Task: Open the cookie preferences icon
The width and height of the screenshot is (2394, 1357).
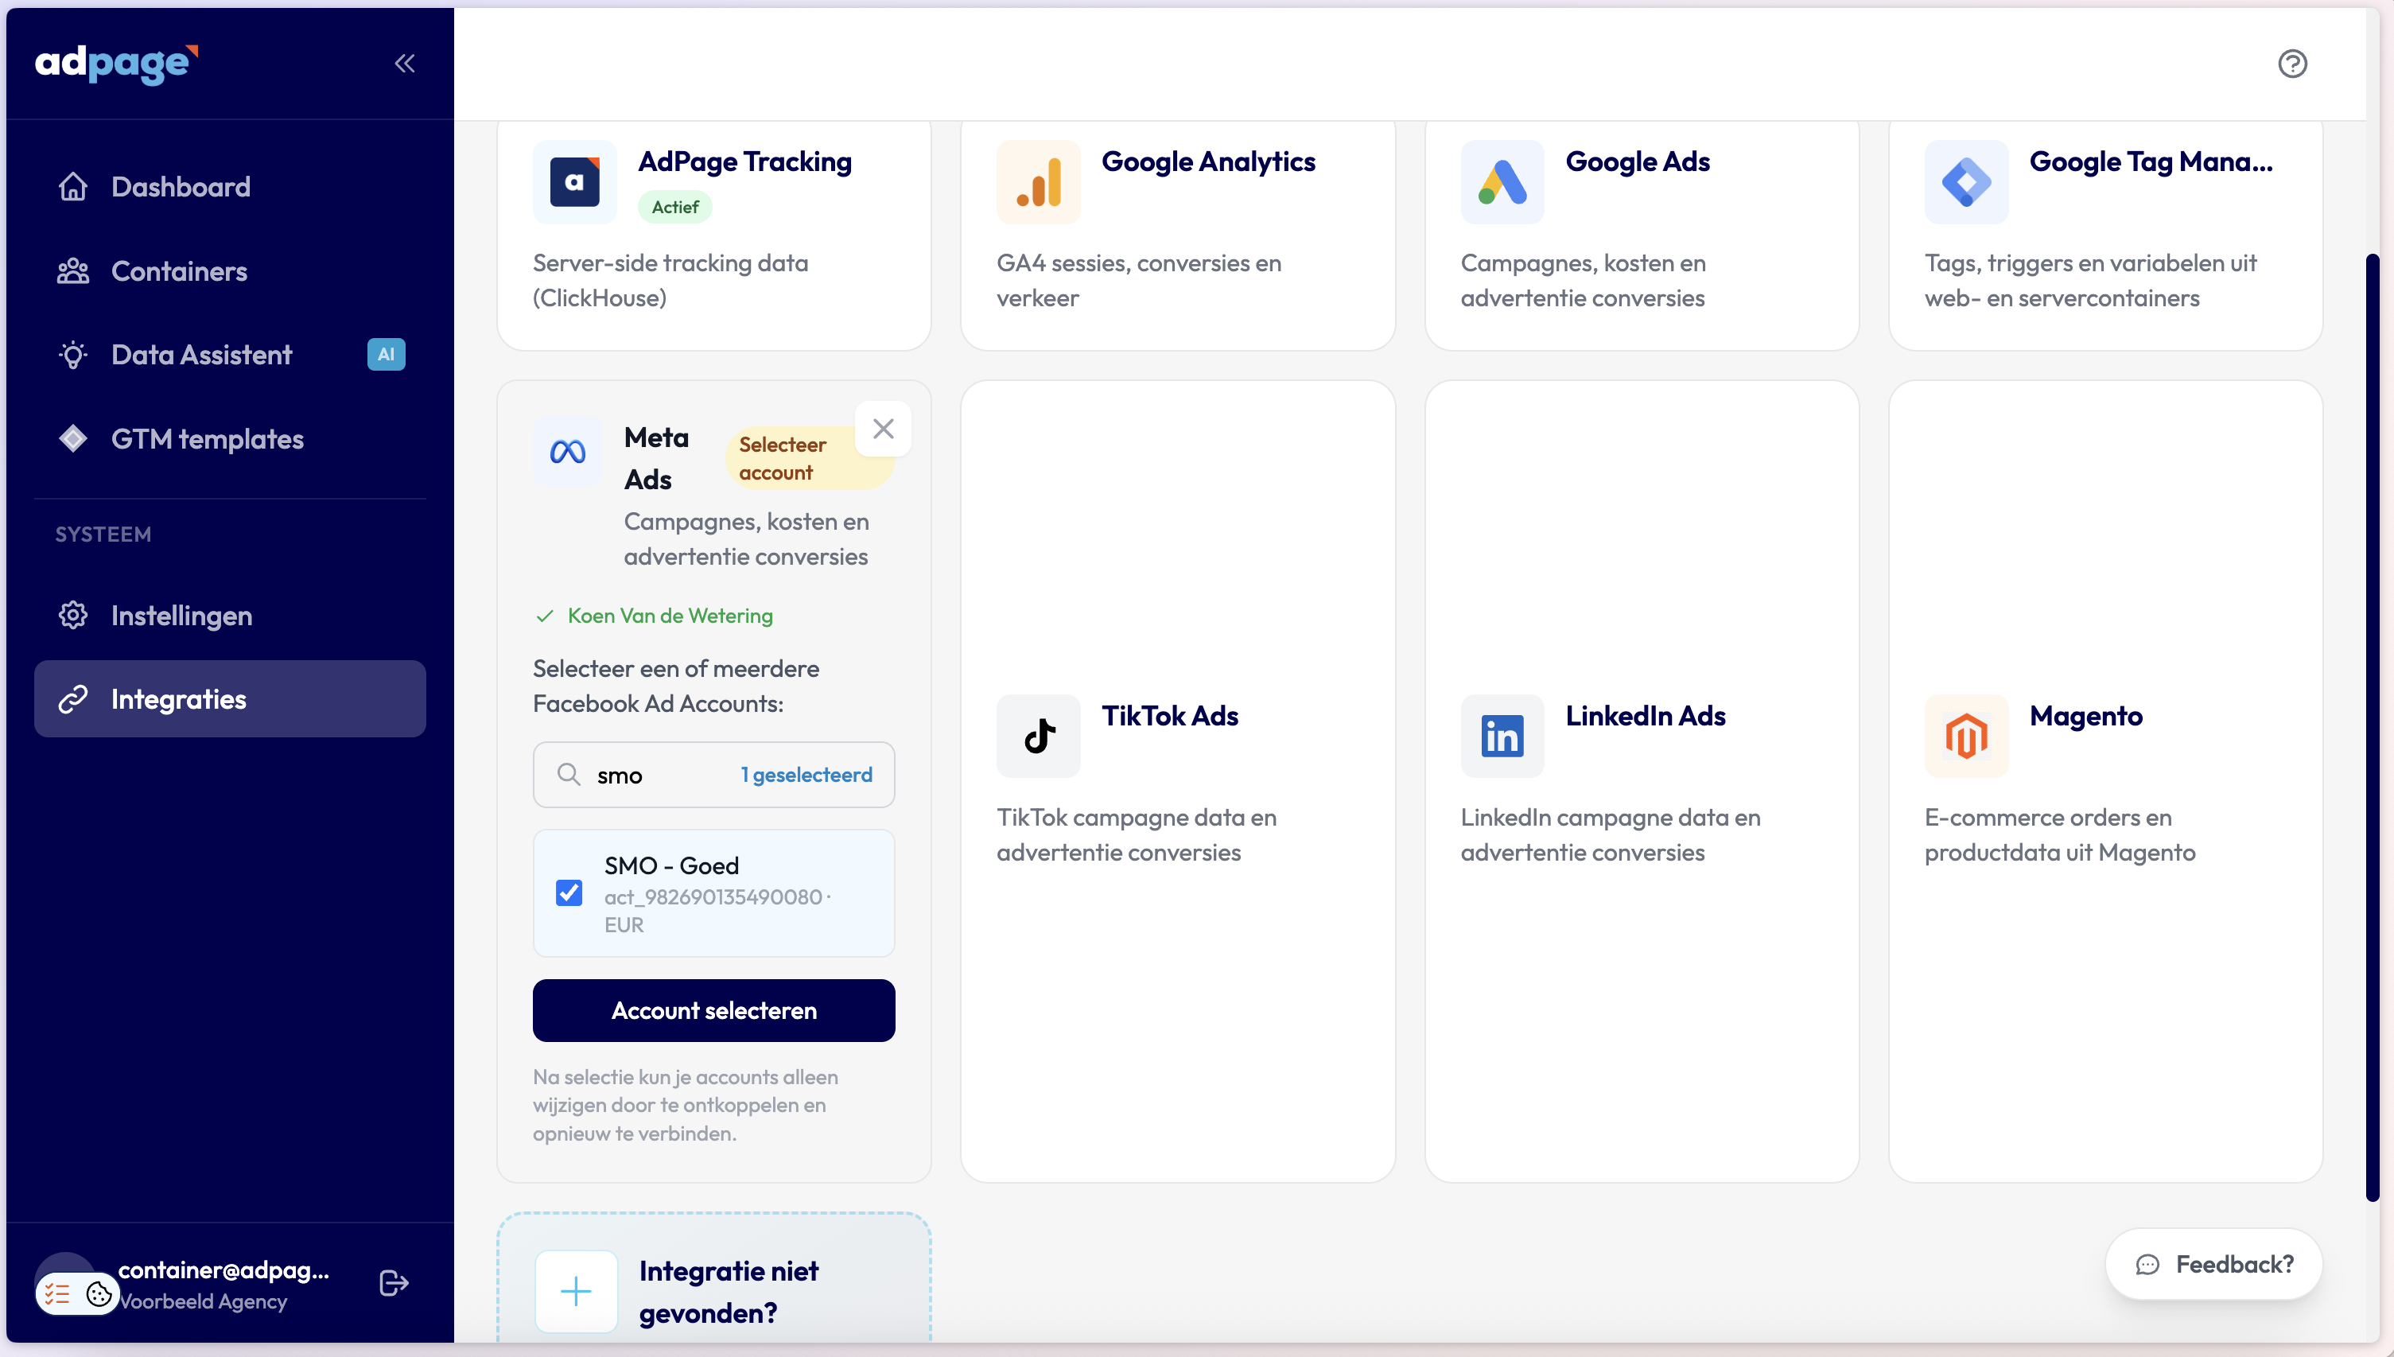Action: (99, 1293)
